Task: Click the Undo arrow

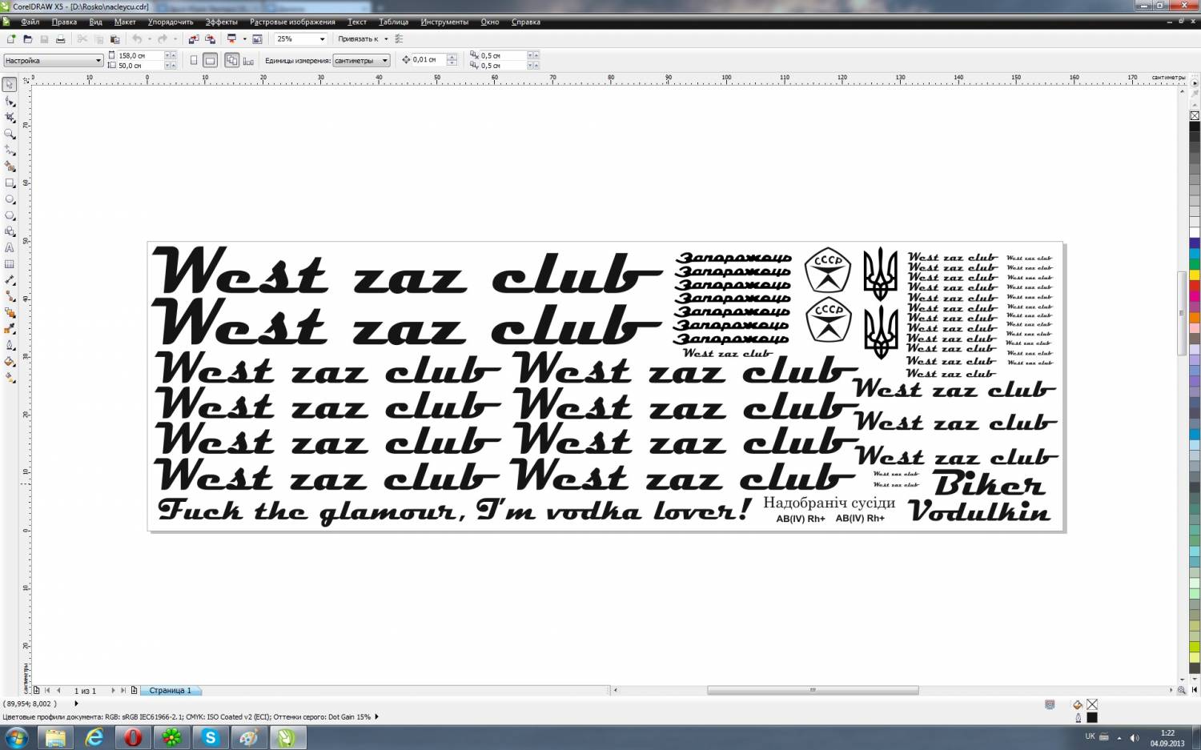Action: (x=137, y=38)
